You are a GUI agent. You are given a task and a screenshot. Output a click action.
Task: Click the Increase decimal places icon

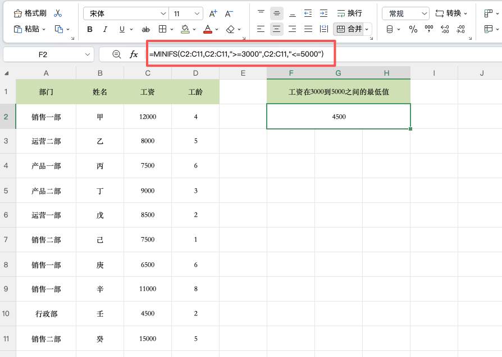pos(445,29)
